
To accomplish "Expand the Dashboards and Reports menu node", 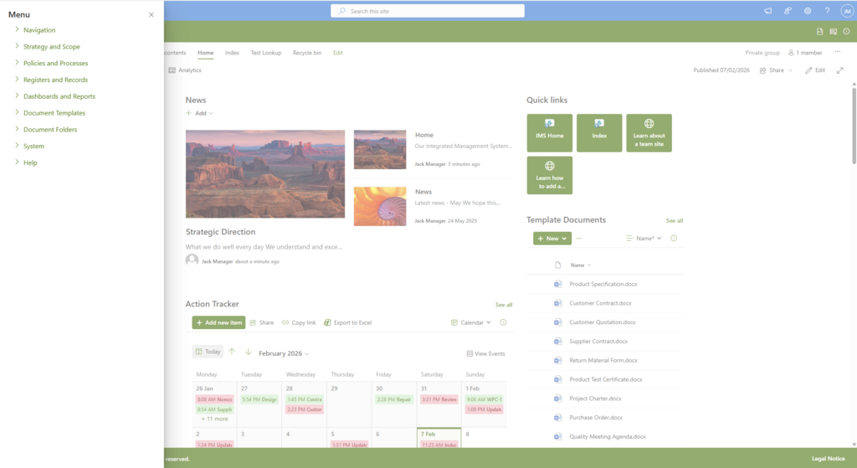I will click(17, 96).
